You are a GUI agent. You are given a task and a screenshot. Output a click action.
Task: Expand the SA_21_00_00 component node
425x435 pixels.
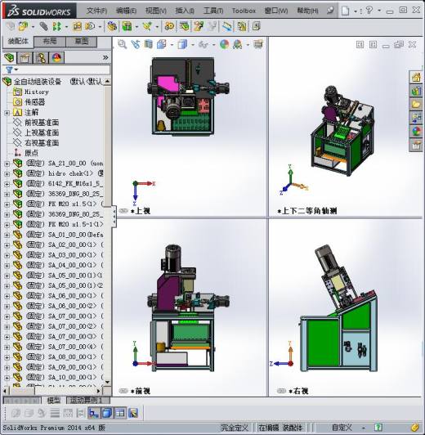(7, 164)
